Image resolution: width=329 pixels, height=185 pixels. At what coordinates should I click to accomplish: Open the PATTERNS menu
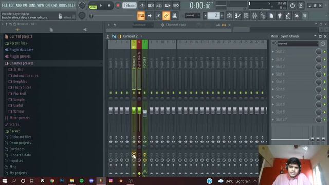(x=29, y=5)
